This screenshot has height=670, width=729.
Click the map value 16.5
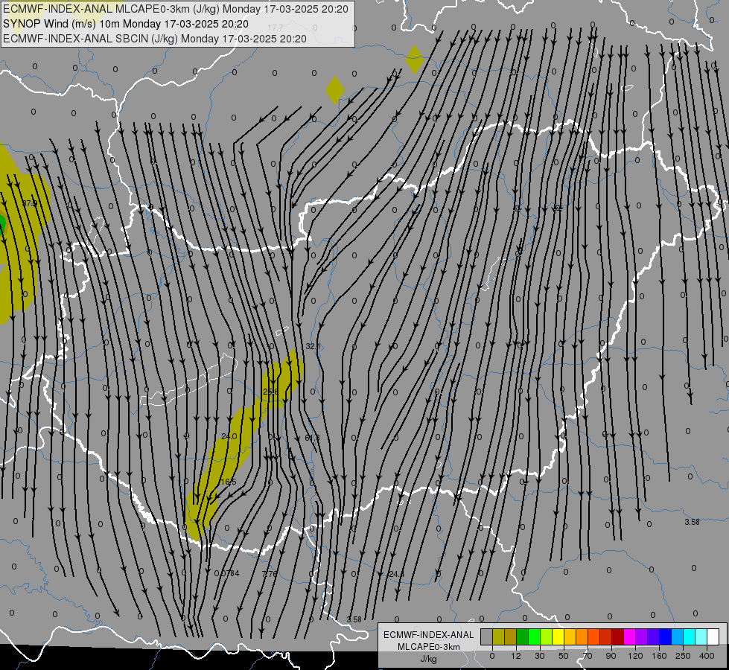229,481
